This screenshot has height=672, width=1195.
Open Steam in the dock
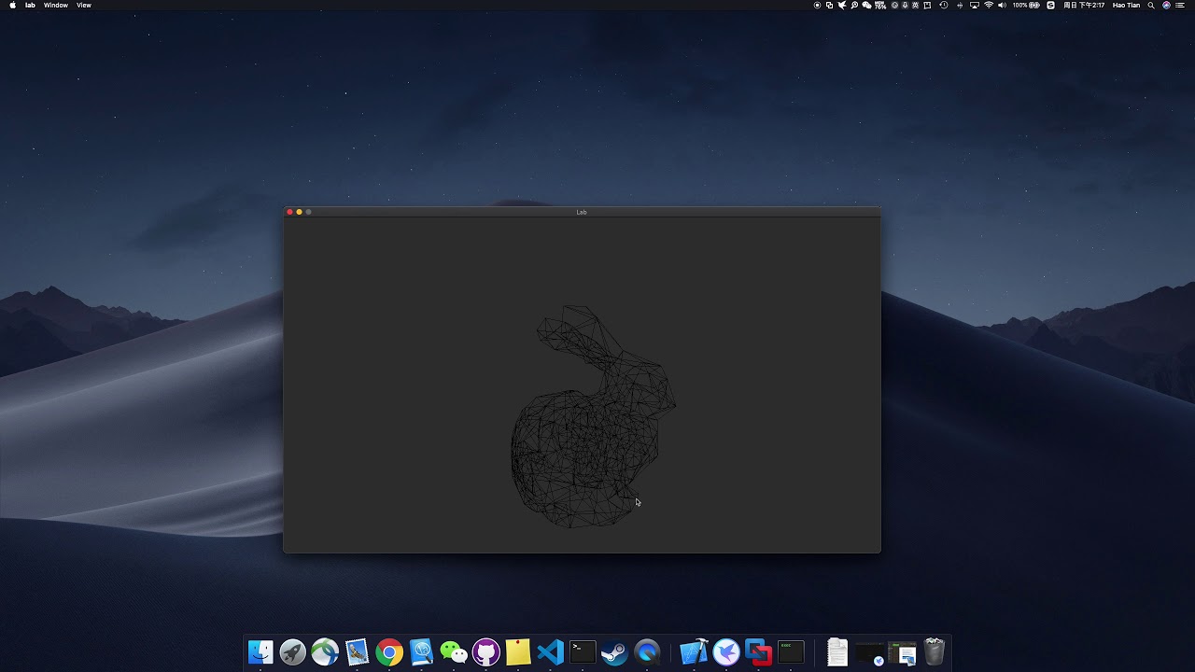614,651
